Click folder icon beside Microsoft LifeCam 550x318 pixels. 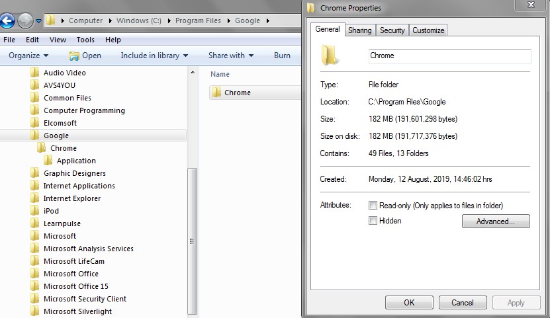(x=34, y=261)
